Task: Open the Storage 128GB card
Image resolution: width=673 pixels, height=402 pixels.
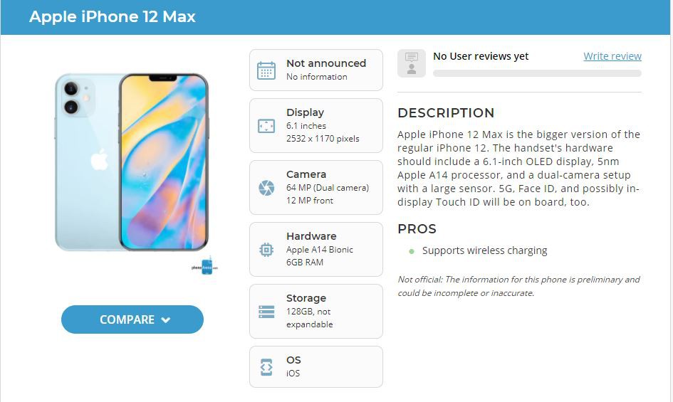Action: [316, 312]
